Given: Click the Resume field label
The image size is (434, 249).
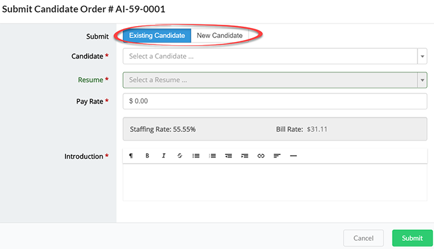Looking at the screenshot, I should point(90,80).
